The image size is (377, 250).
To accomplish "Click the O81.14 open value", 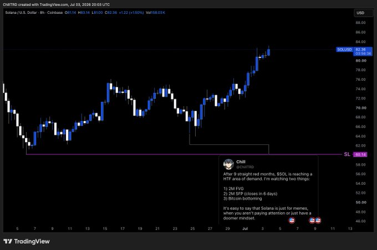I will pyautogui.click(x=70, y=13).
